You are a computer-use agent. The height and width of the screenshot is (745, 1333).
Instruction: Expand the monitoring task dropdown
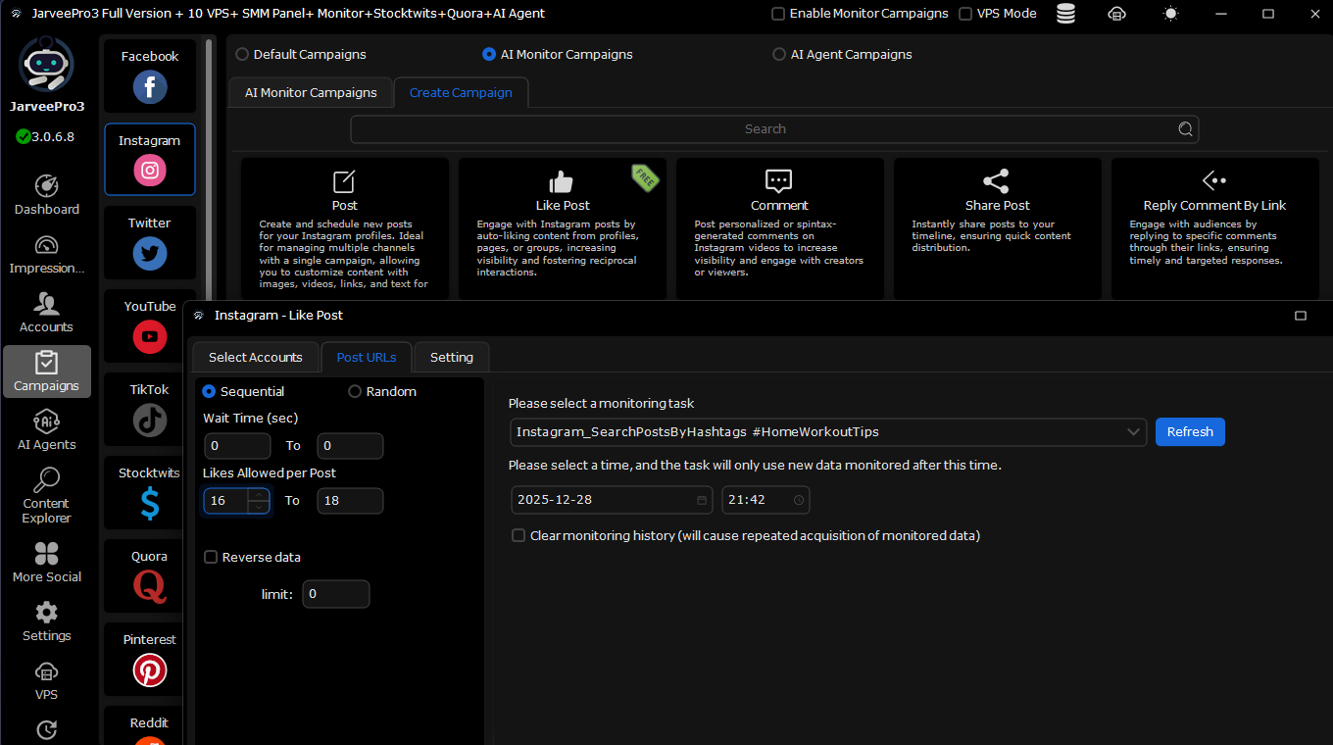pos(1134,432)
